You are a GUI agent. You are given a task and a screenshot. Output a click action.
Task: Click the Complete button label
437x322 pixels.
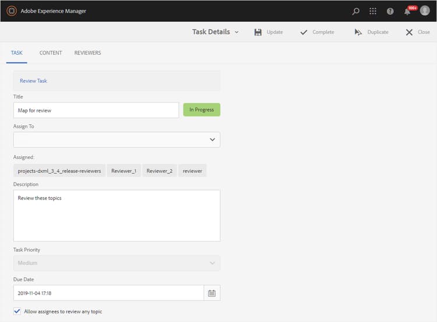click(x=323, y=32)
